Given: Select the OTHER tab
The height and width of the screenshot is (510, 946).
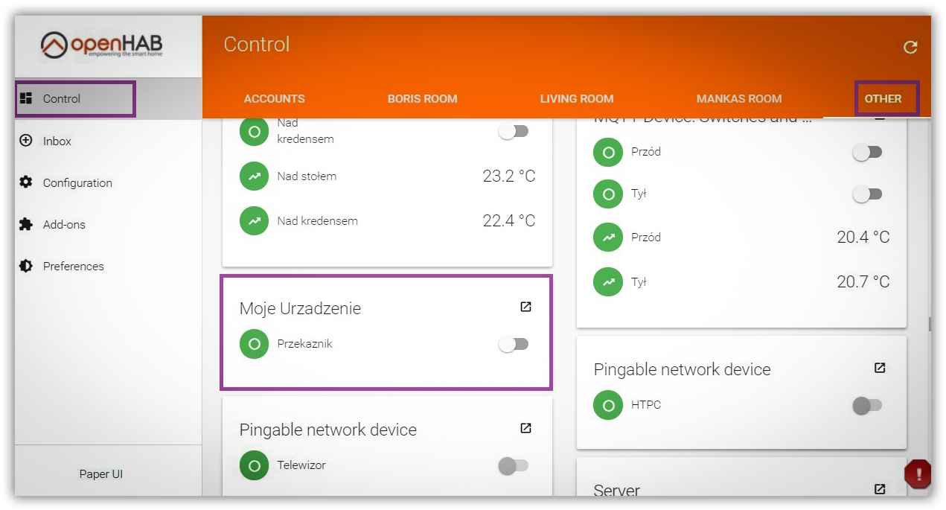Looking at the screenshot, I should coord(883,98).
